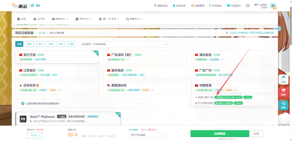Click the user avatar in top right
This screenshot has height=141, width=292.
[273, 6]
